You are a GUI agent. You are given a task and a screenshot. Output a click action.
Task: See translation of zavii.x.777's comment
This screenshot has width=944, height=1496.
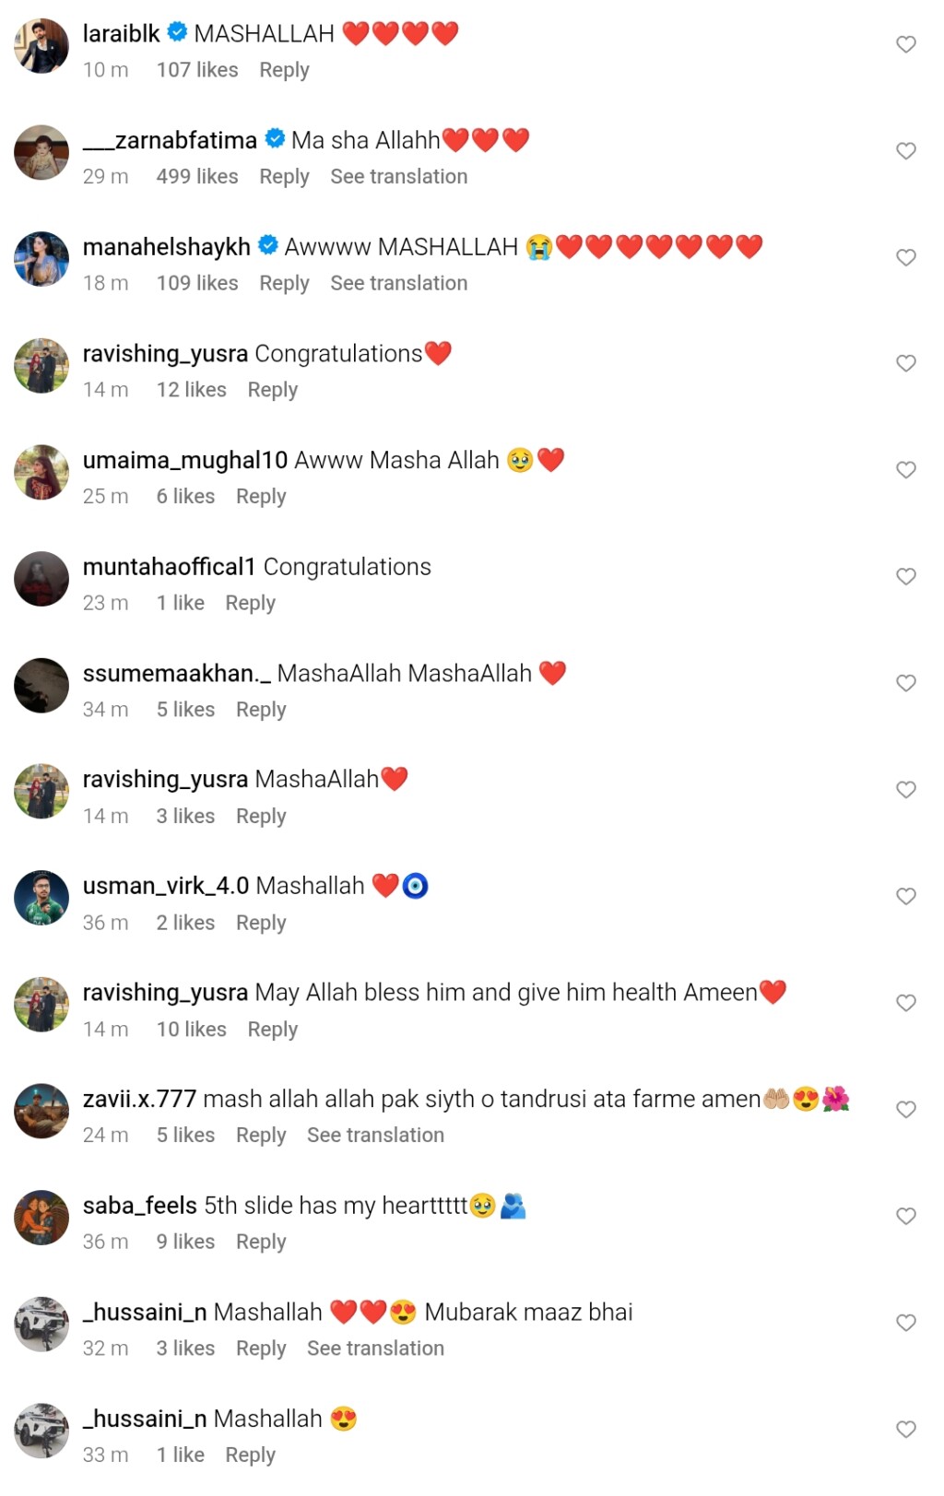click(375, 1135)
